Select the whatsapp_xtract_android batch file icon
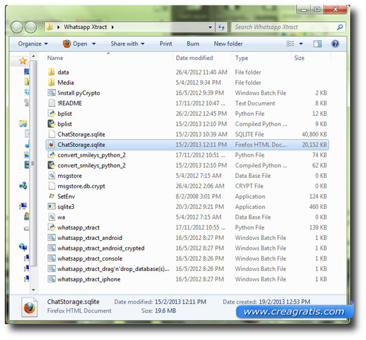The width and height of the screenshot is (366, 340). [52, 238]
